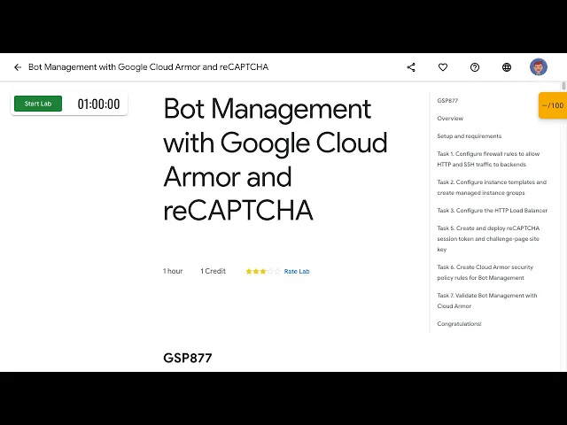Open help via question mark icon
The image size is (567, 425).
(475, 67)
